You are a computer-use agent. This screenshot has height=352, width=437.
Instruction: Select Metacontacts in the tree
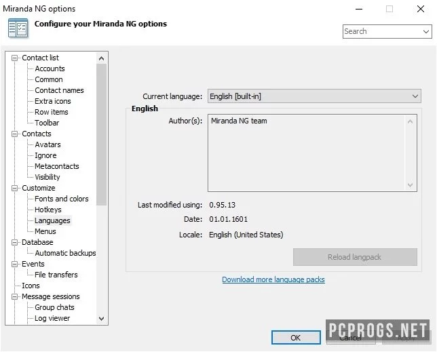57,166
